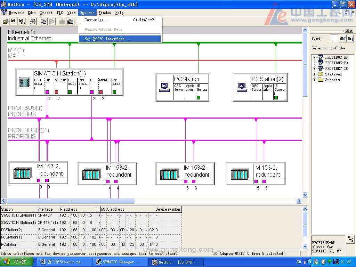Click the CP 443-1 interface cell in first row
The height and width of the screenshot is (267, 356).
(x=48, y=216)
